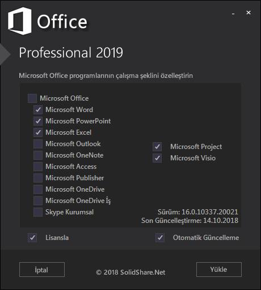This screenshot has width=261, height=290.
Task: Click the Otomatik Güncelleme label
Action: (206, 238)
